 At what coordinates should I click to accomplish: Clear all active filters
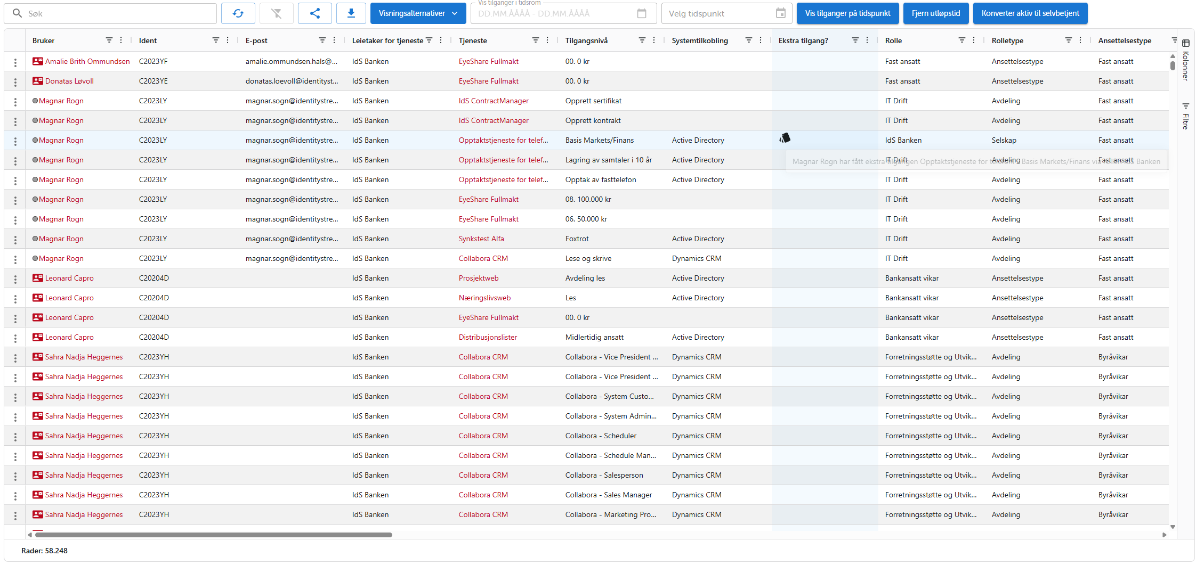point(277,13)
